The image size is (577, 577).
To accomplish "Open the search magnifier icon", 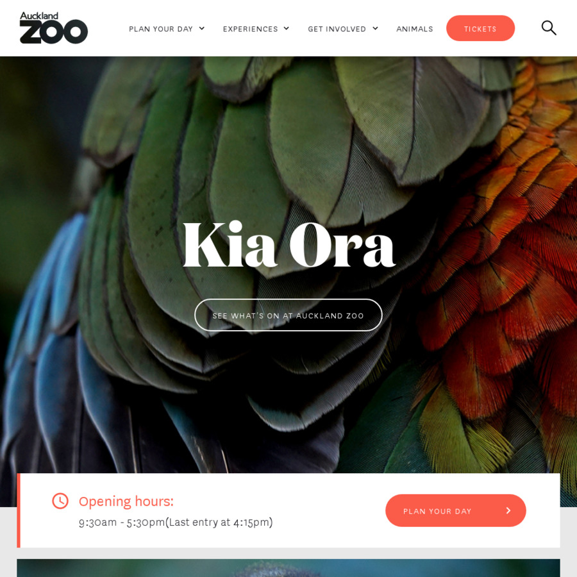I will 549,28.
